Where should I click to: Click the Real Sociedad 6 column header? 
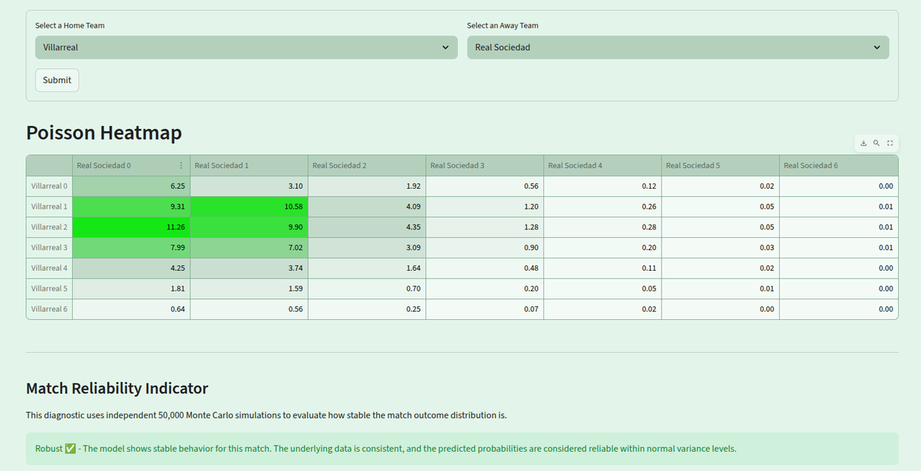point(838,166)
